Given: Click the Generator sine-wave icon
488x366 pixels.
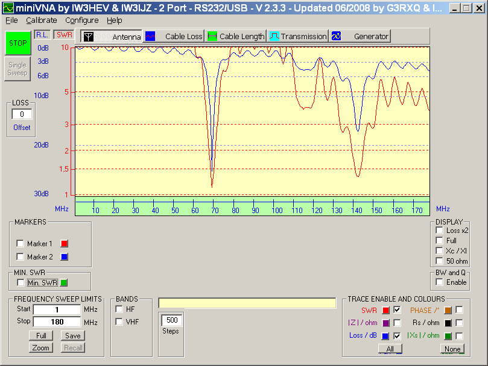Looking at the screenshot, I should (x=336, y=36).
